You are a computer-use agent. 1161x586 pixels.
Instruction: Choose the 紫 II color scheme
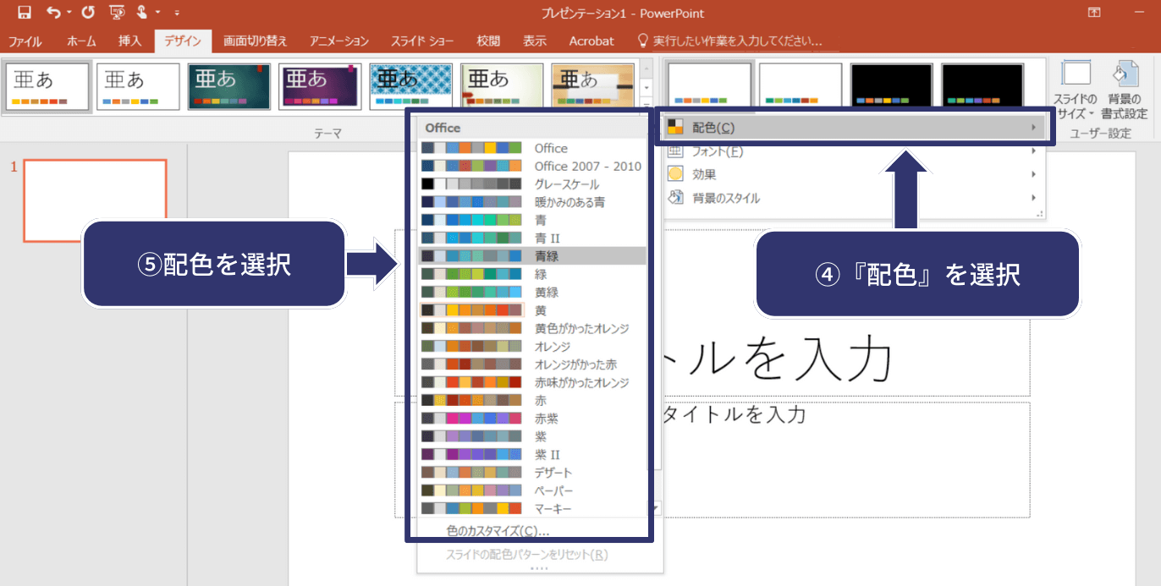point(533,454)
